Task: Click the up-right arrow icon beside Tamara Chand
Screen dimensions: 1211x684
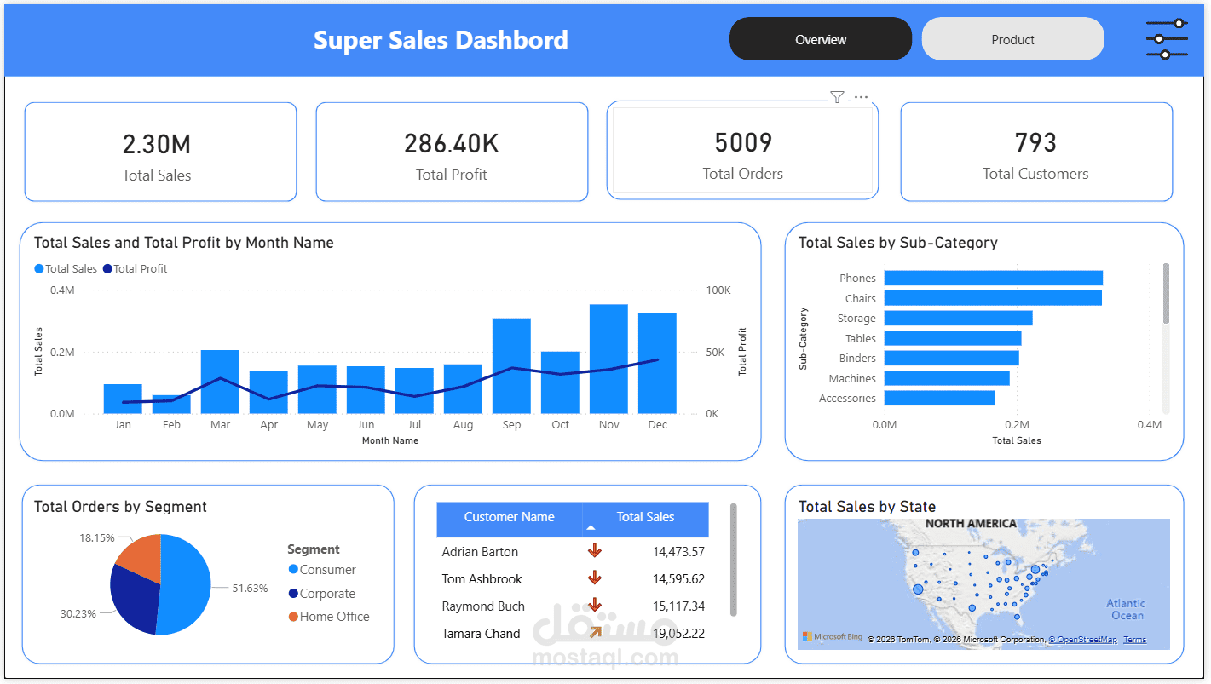Action: (x=595, y=632)
